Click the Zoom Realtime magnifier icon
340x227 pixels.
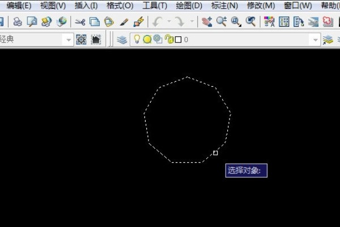coord(222,22)
